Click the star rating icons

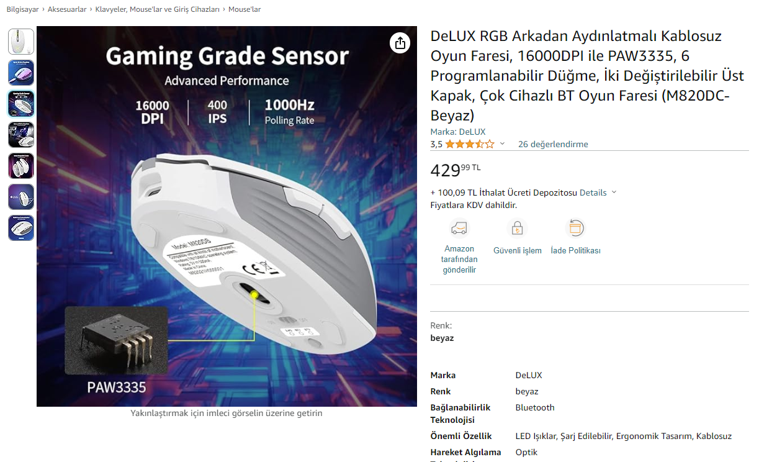(x=469, y=144)
